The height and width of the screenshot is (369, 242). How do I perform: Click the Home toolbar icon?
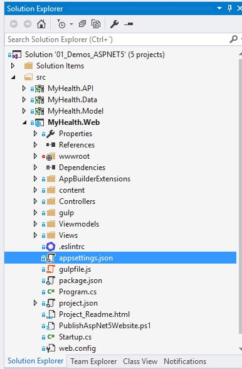[41, 24]
